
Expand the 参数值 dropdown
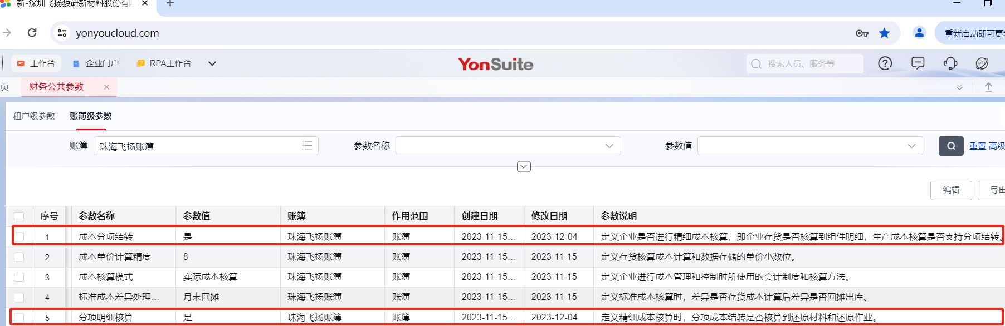click(x=810, y=146)
